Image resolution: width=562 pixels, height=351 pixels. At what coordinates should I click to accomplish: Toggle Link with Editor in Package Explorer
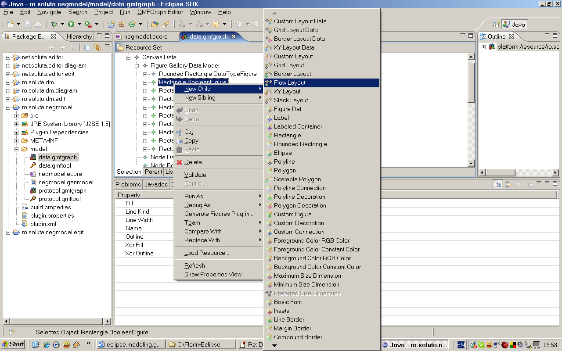click(x=97, y=47)
